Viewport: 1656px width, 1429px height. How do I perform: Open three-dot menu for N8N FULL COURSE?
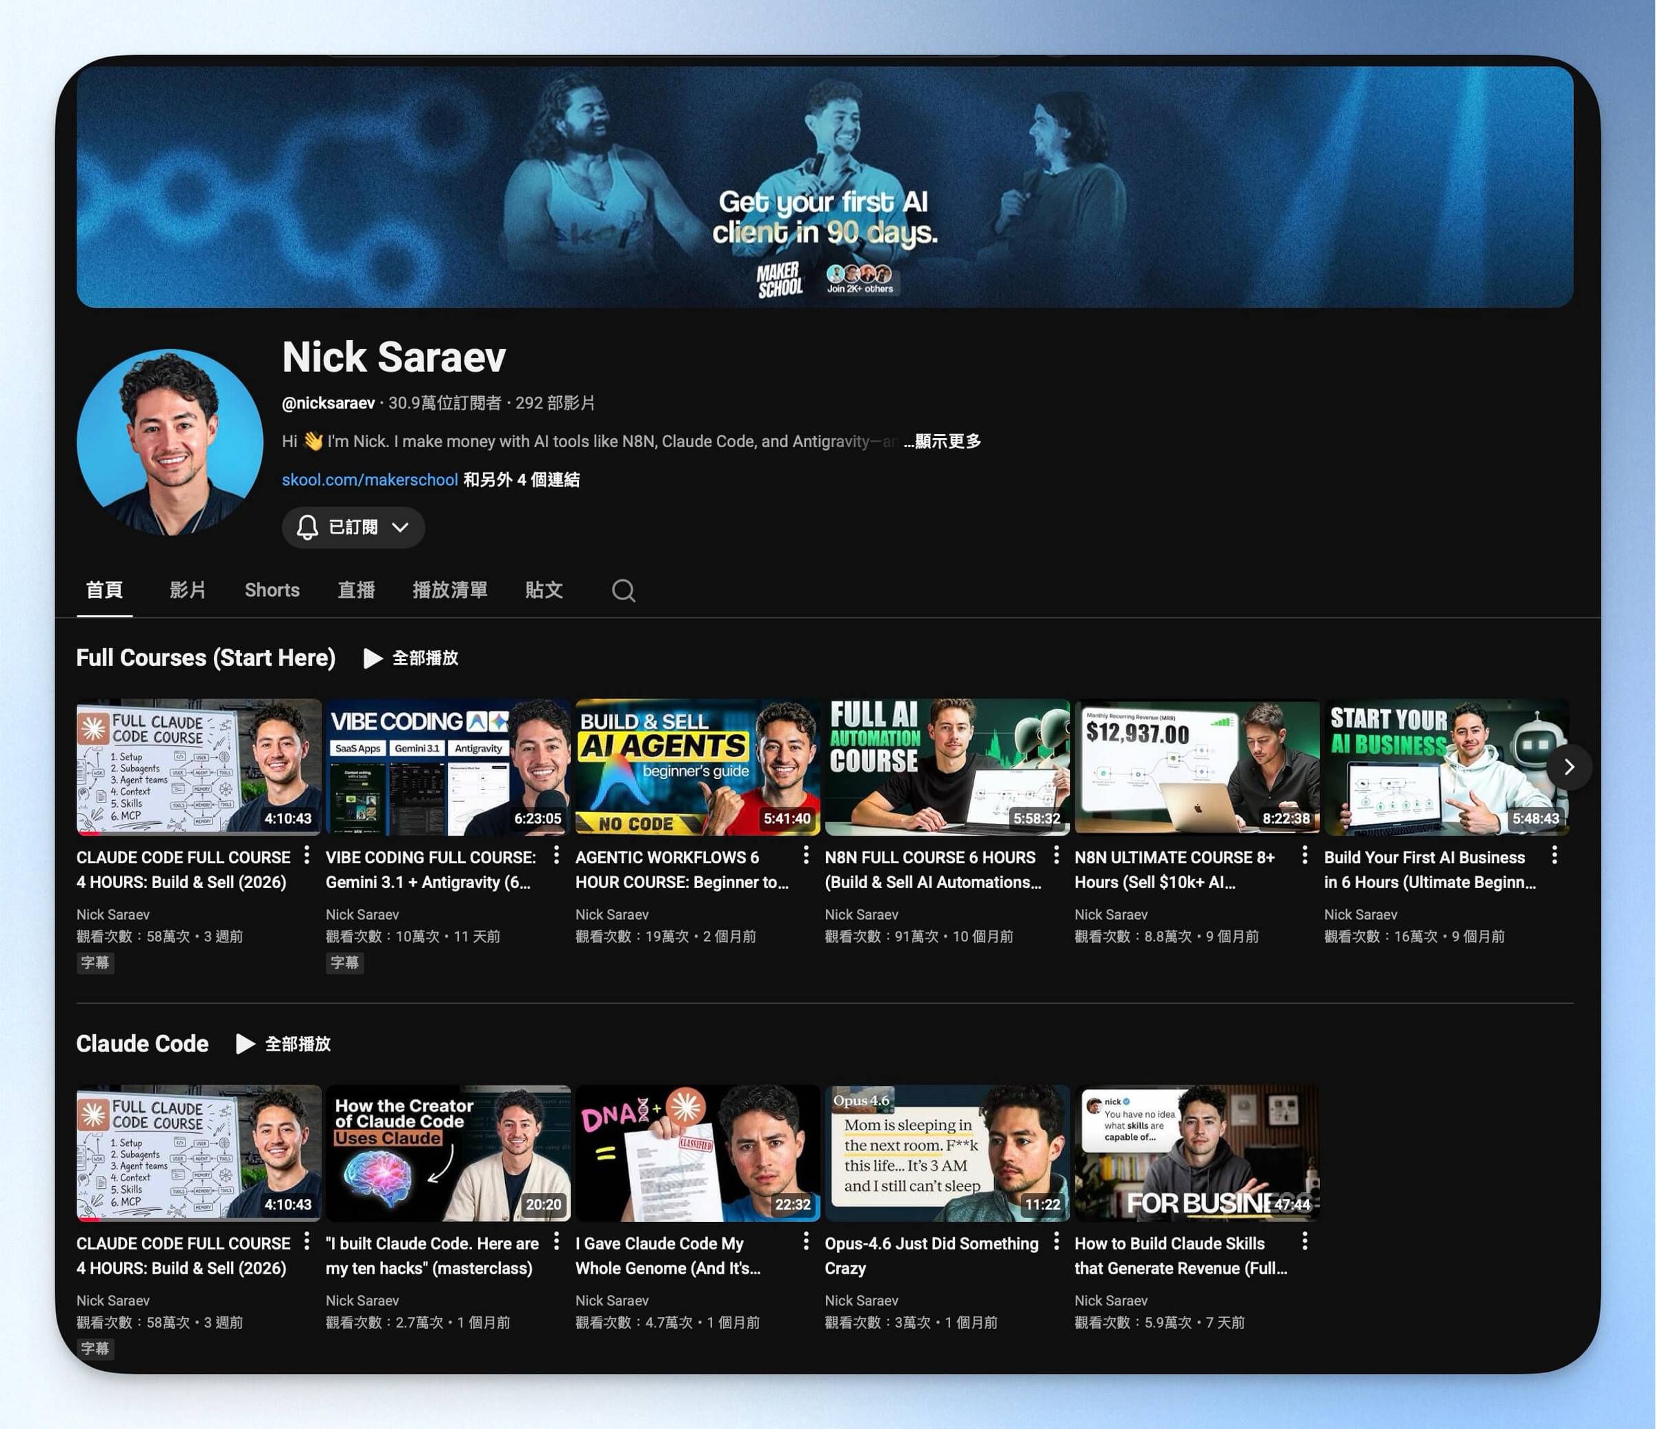[x=1056, y=855]
